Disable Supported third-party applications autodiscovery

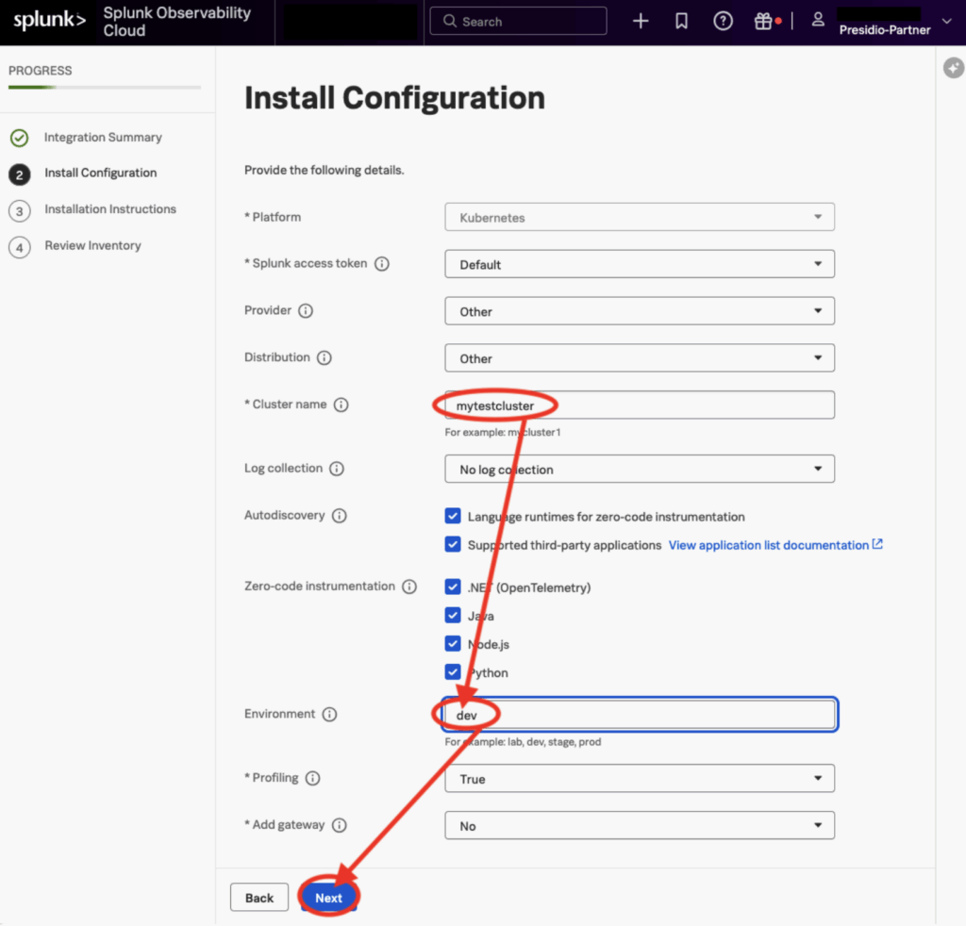453,544
